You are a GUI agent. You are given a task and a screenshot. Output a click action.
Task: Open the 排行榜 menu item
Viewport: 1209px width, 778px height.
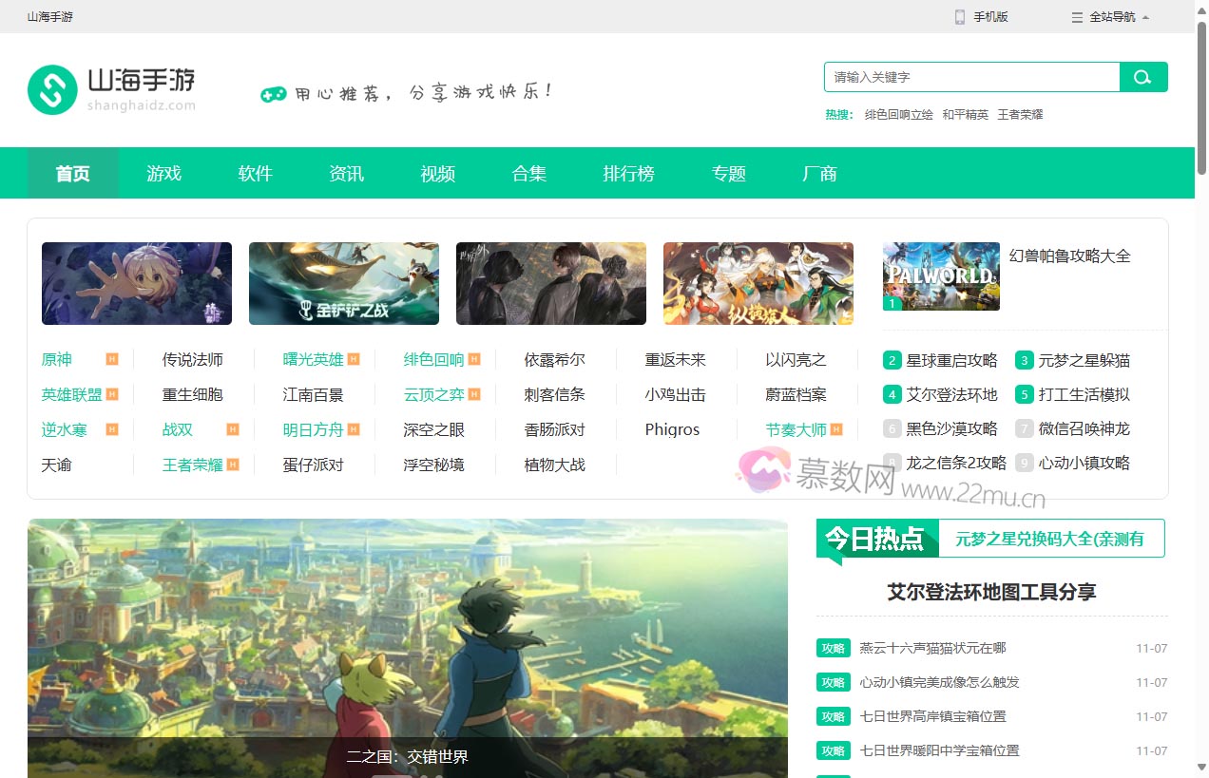(x=628, y=173)
